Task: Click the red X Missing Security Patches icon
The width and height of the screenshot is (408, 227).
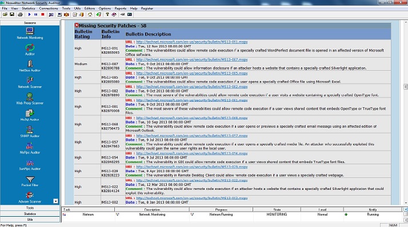Action: point(77,25)
